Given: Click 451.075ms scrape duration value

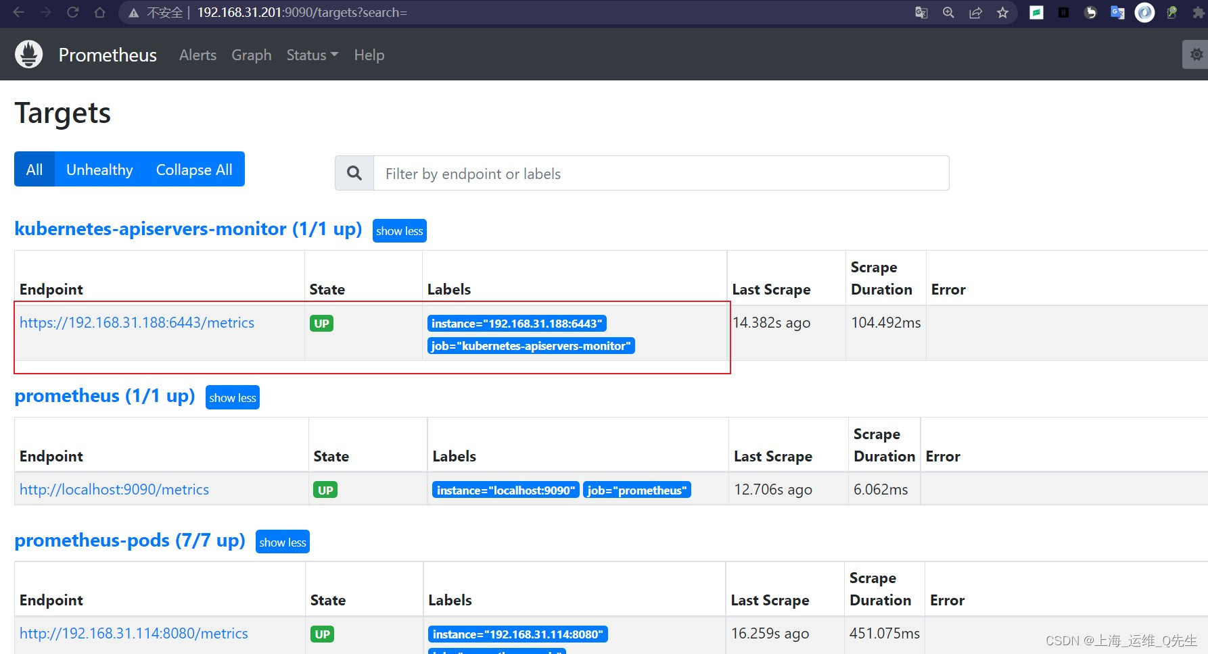Looking at the screenshot, I should [885, 634].
